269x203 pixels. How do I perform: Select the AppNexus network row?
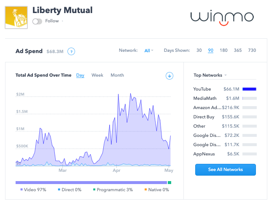pos(225,154)
